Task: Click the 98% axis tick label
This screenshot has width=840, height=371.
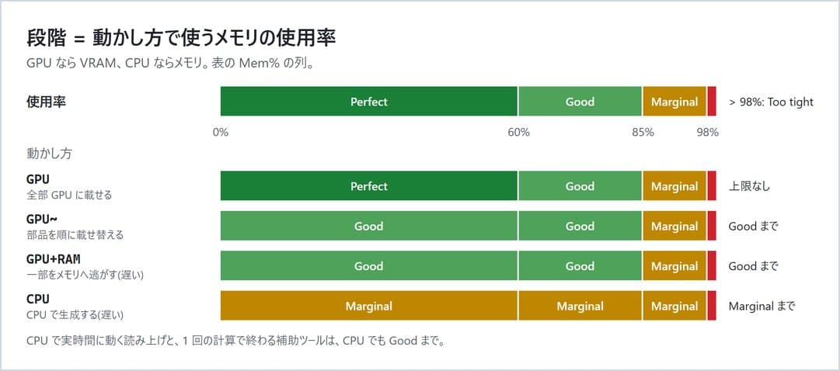Action: (x=707, y=132)
